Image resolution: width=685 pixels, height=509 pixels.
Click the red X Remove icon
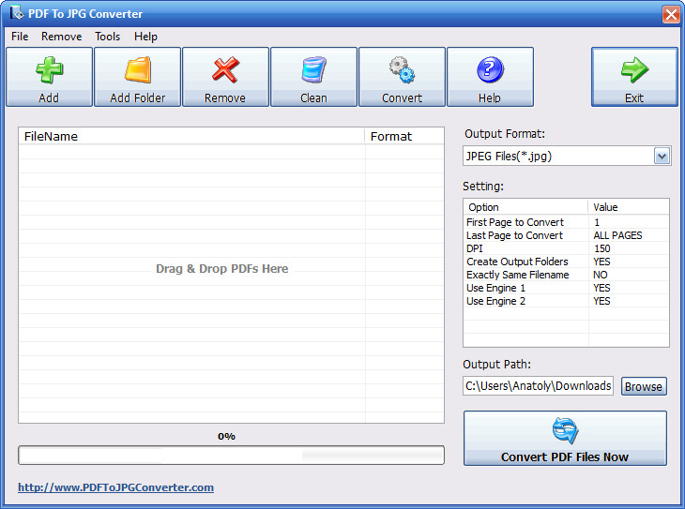[x=225, y=70]
